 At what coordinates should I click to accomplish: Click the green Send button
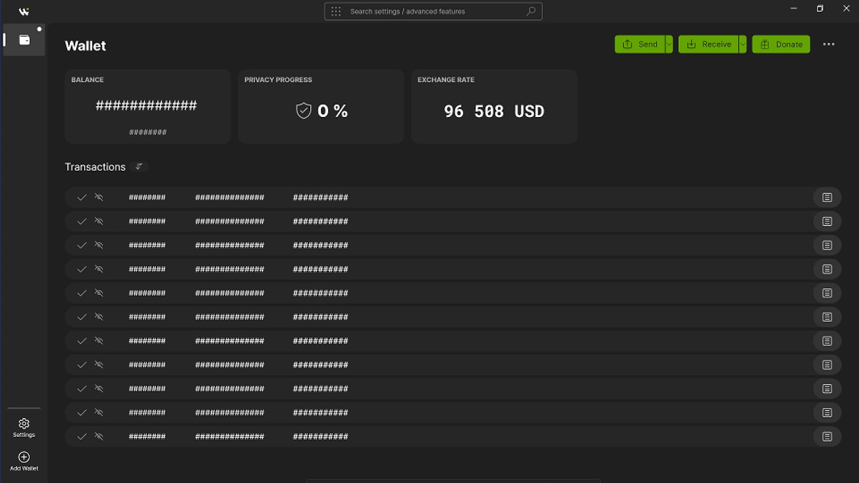point(640,45)
